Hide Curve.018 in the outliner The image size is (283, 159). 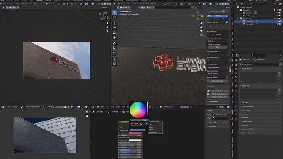click(x=278, y=24)
